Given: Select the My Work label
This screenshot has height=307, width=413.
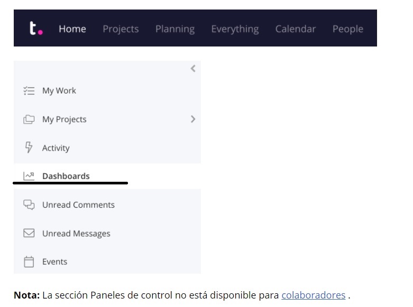Looking at the screenshot, I should tap(59, 91).
